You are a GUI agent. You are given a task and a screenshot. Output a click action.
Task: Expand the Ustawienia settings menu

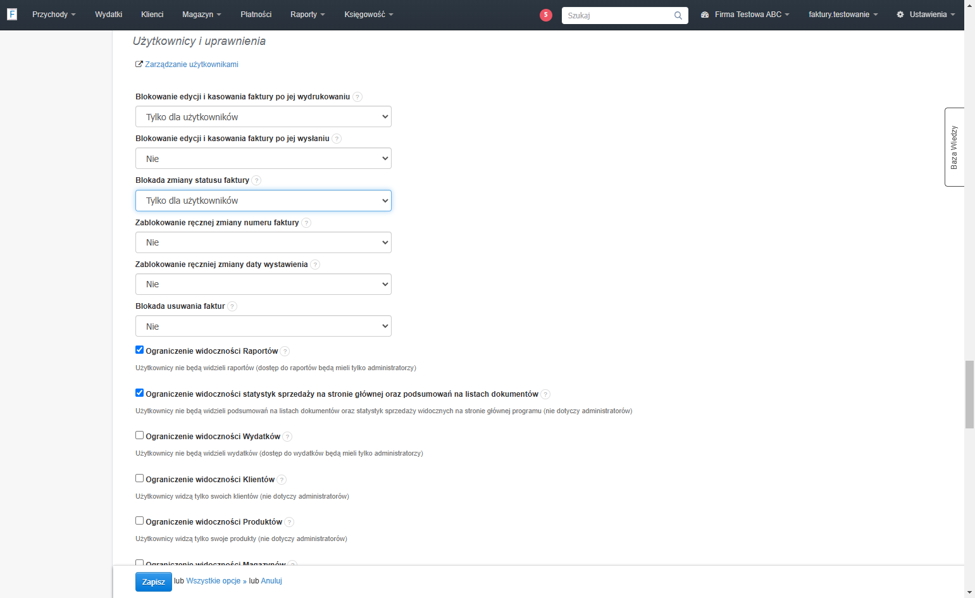coord(932,15)
